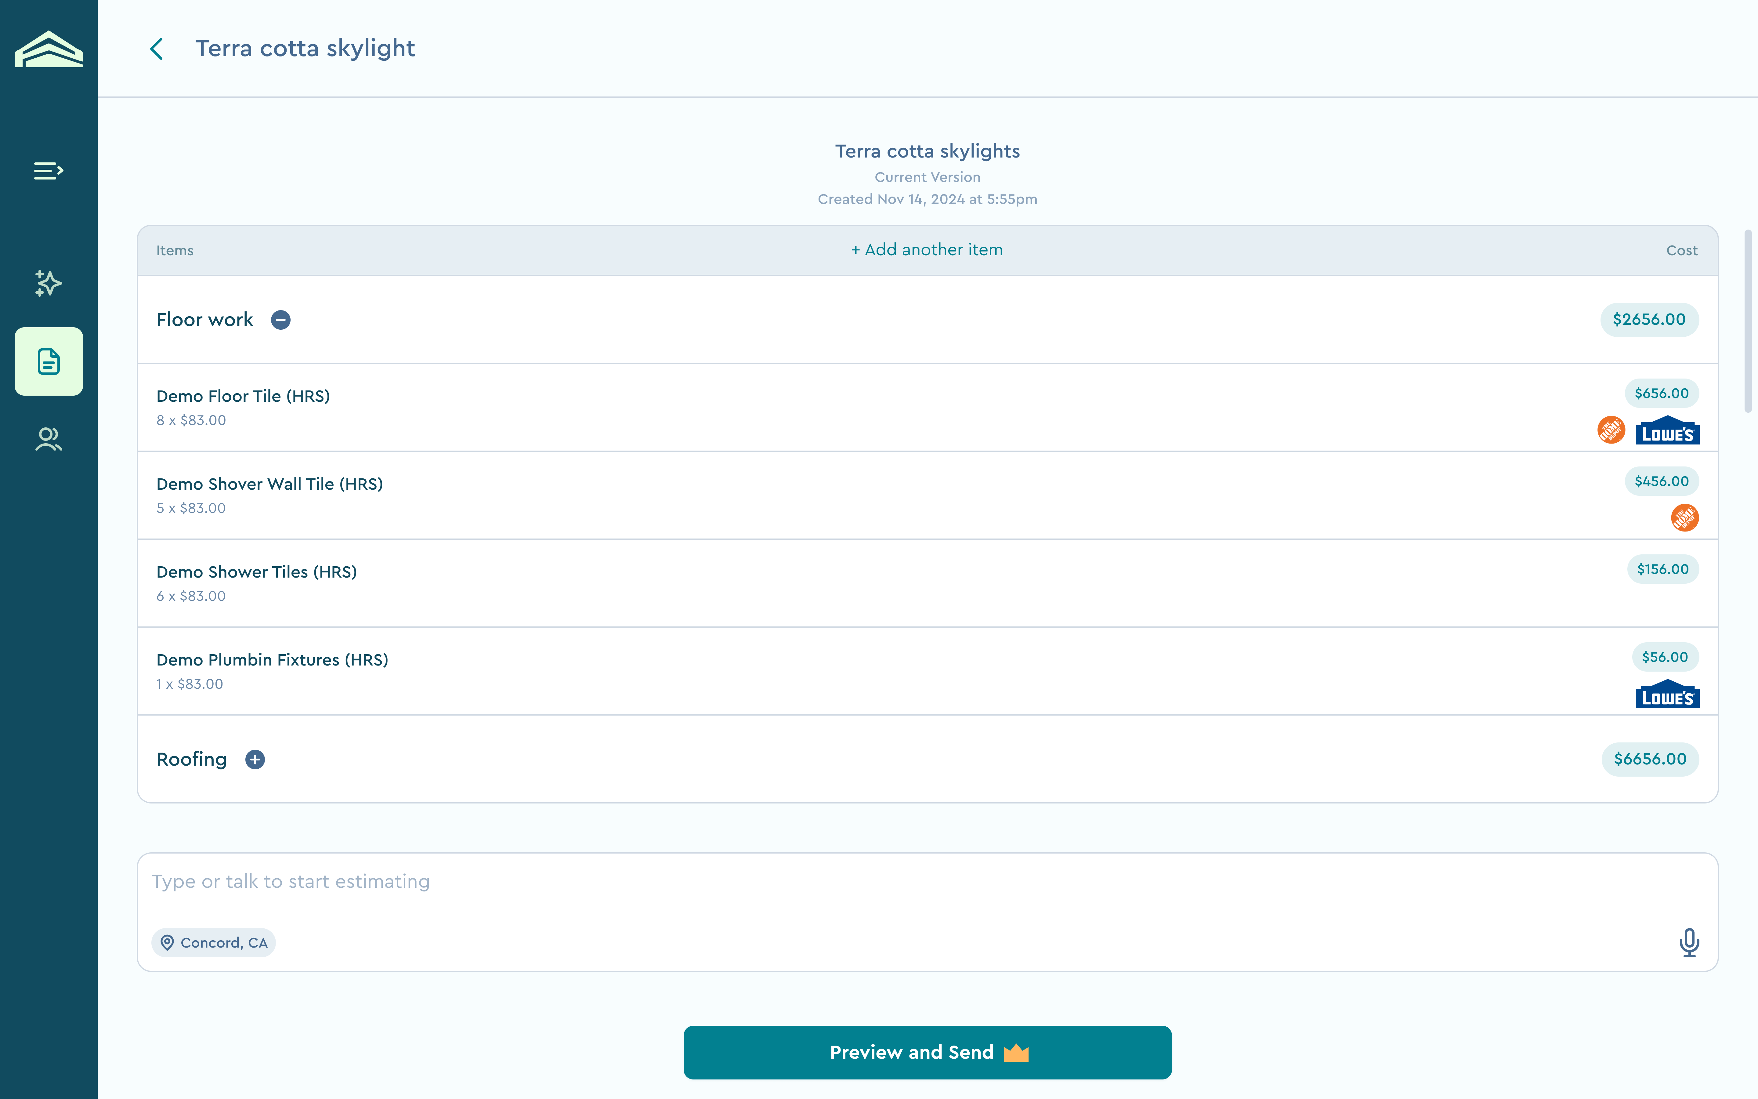Click the 6 x $83.00 quantity line

(191, 596)
